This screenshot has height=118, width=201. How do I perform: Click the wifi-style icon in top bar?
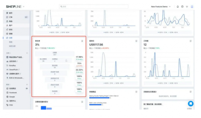coord(187,7)
